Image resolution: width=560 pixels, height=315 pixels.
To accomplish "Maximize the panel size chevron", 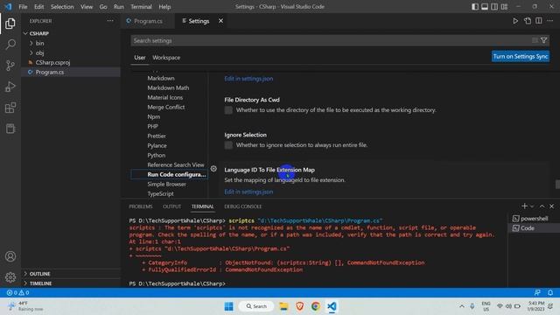I will click(542, 206).
